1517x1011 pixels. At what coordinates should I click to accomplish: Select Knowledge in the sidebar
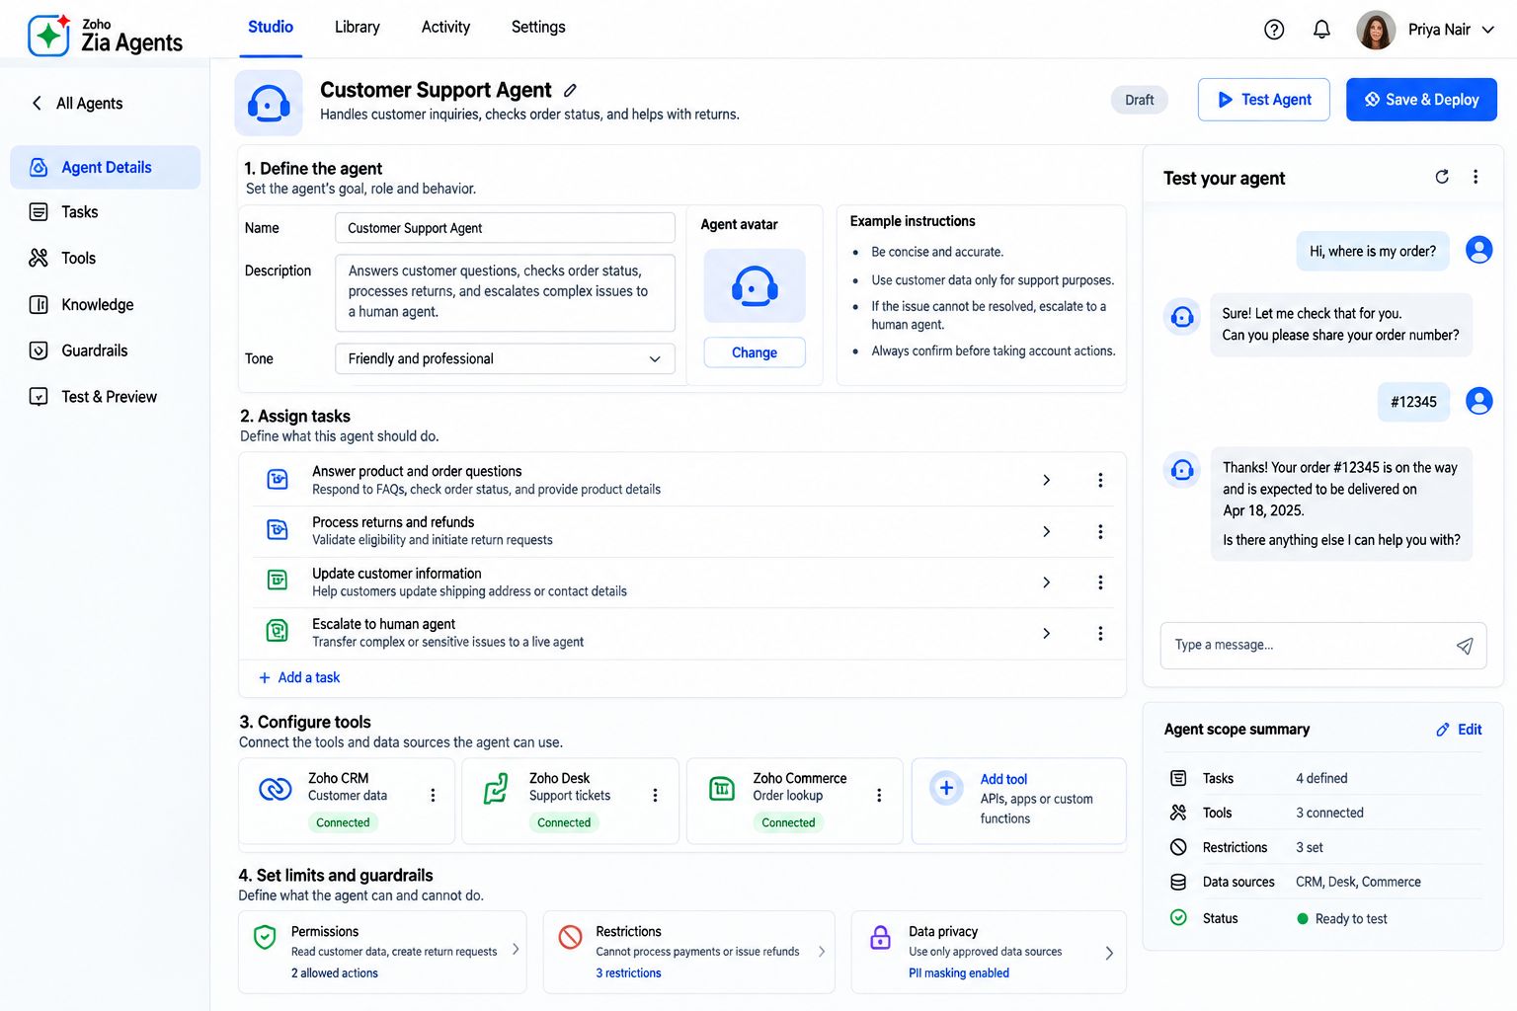tap(105, 305)
